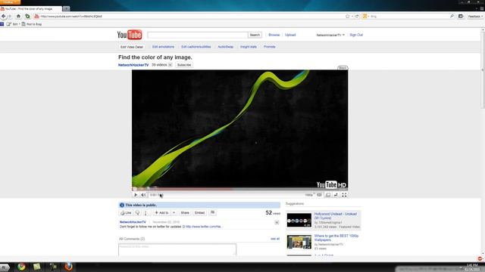This screenshot has height=272, width=485.
Task: Open the twitter link in description
Action: click(x=203, y=227)
